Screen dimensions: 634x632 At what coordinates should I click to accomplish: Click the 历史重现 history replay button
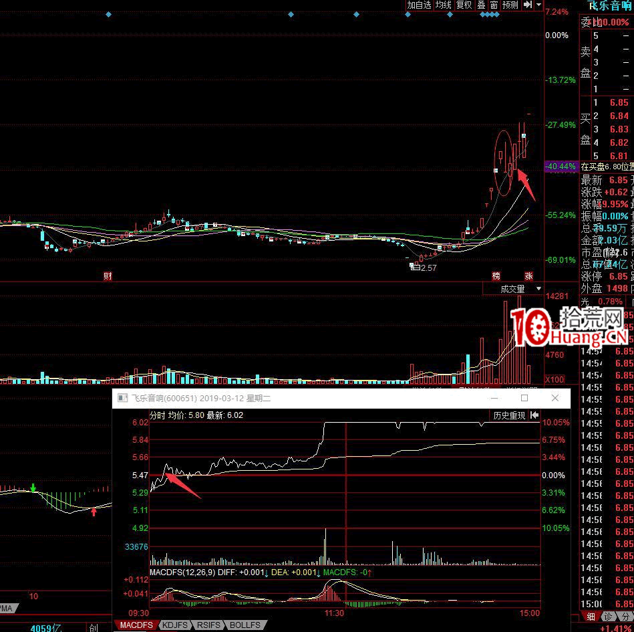pyautogui.click(x=509, y=415)
